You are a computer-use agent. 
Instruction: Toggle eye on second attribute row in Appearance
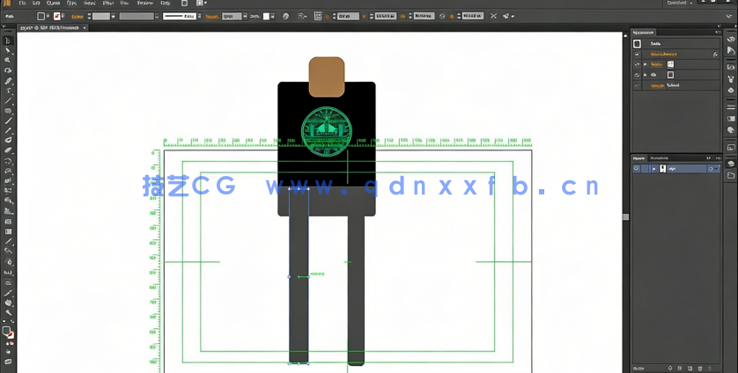point(637,75)
